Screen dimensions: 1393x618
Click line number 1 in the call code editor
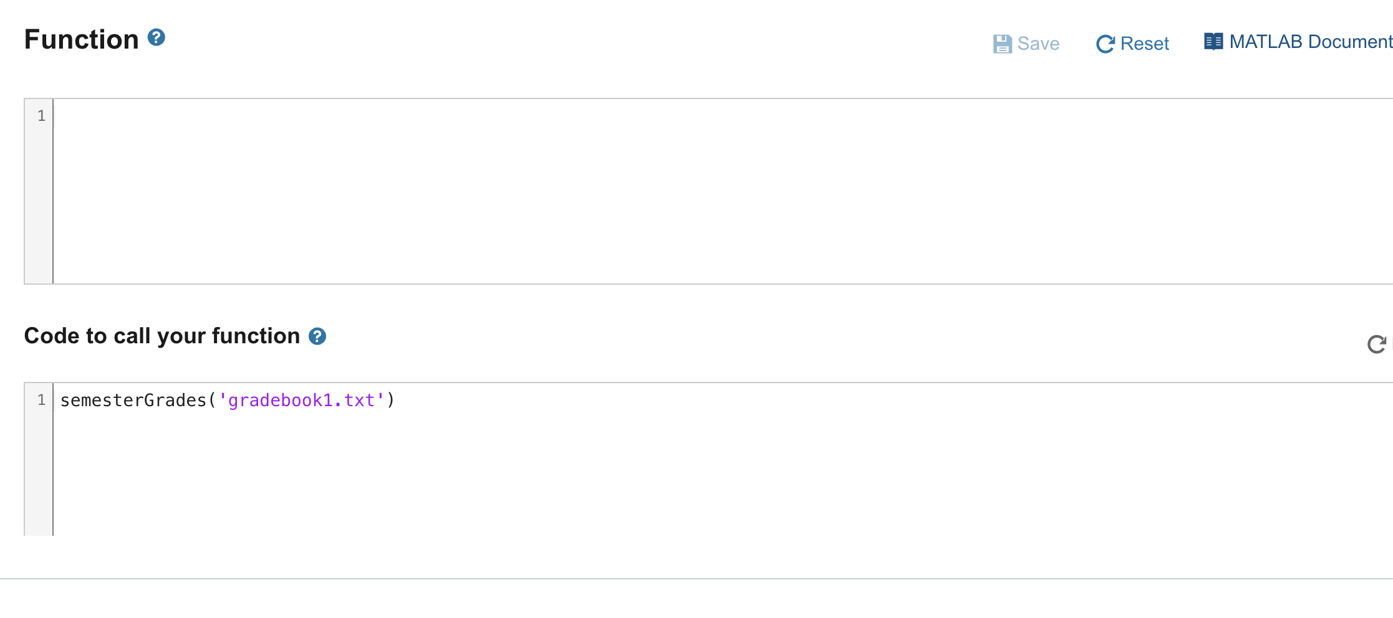(40, 399)
